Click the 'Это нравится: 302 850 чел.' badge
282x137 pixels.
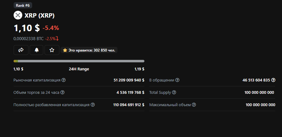[90, 50]
